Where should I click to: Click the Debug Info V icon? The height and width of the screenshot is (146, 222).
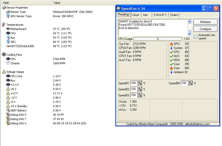click(x=8, y=123)
